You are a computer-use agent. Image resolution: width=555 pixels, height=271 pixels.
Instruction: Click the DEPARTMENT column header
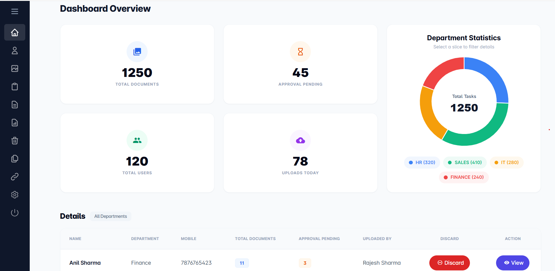coord(145,239)
